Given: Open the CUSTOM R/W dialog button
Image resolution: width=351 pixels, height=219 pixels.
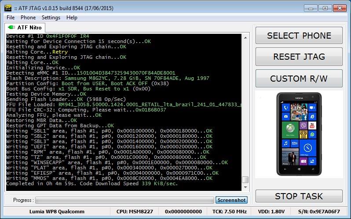Looking at the screenshot, I should pyautogui.click(x=299, y=79).
